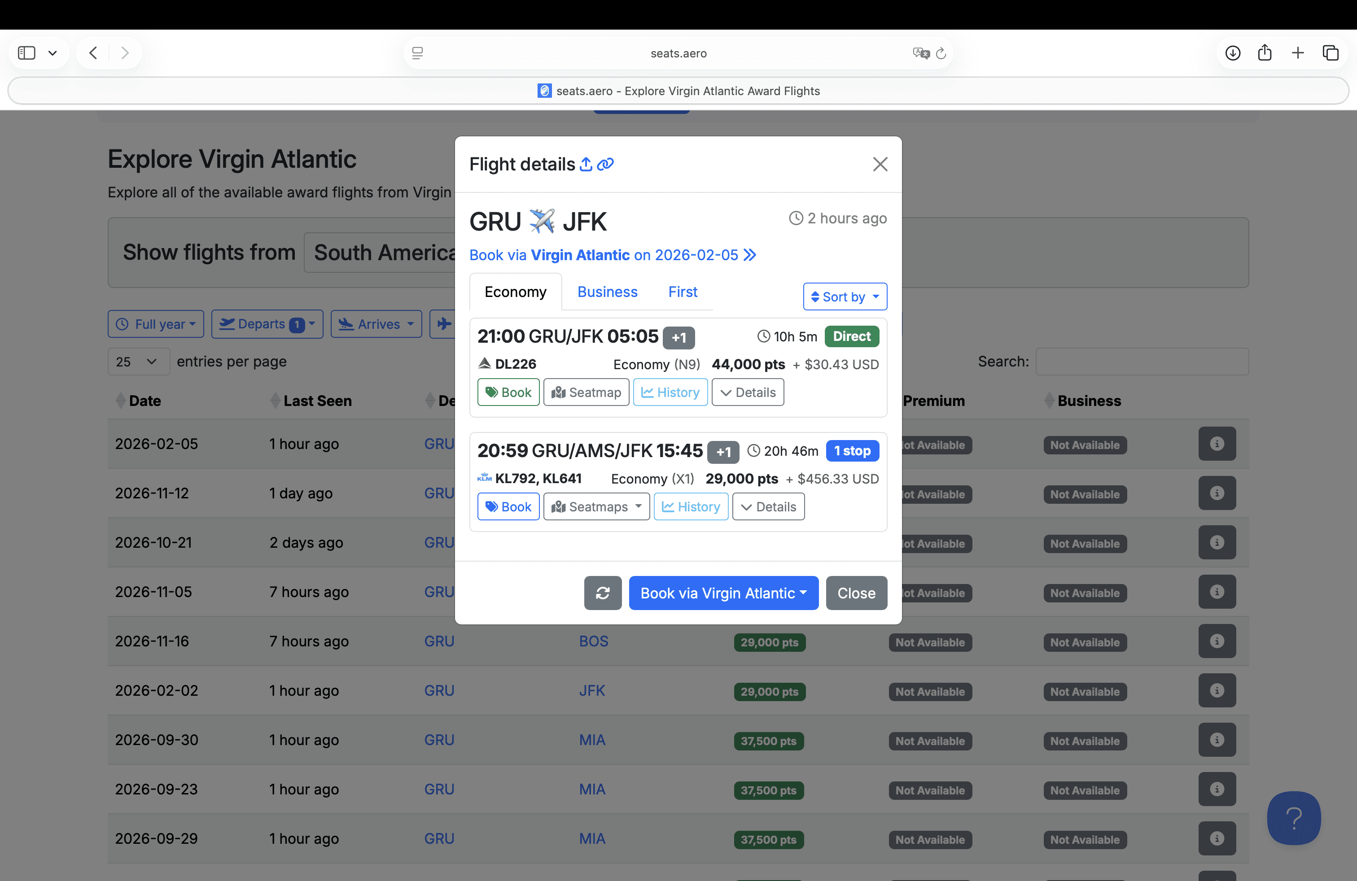Open Book via Virgin Atlantic dropdown button
The width and height of the screenshot is (1357, 881).
coord(723,593)
